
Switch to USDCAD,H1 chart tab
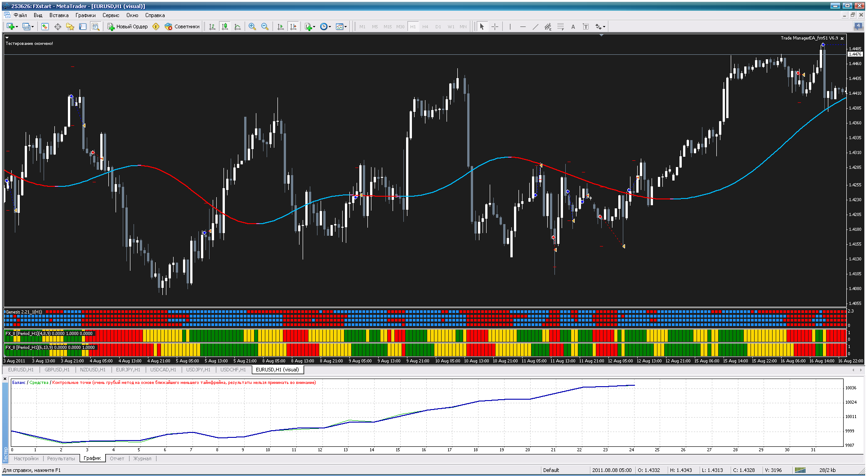(163, 370)
